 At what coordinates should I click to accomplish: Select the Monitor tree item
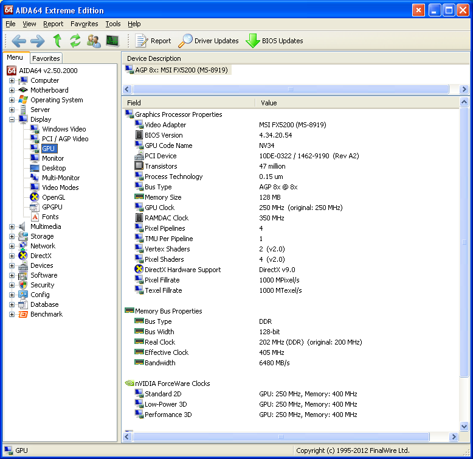tap(53, 158)
